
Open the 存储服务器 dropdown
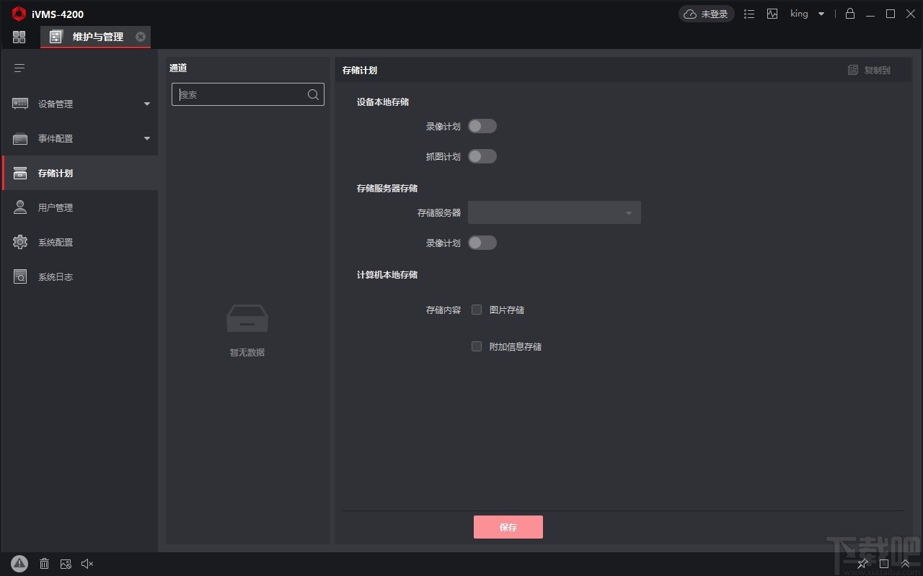[554, 212]
